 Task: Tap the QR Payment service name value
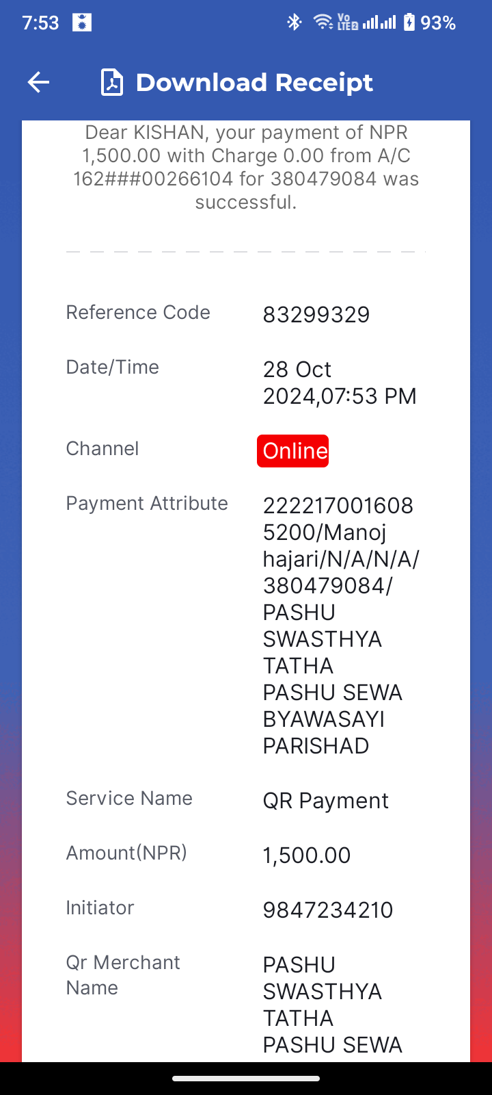(x=326, y=801)
